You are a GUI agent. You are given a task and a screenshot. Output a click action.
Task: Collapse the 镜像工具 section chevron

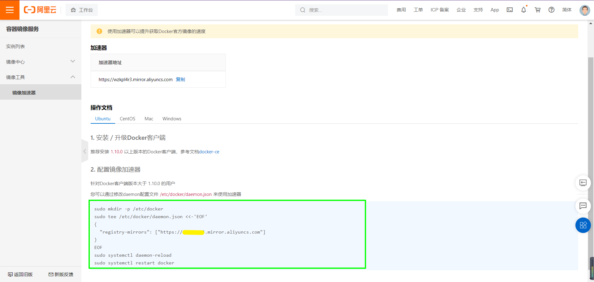pos(73,77)
